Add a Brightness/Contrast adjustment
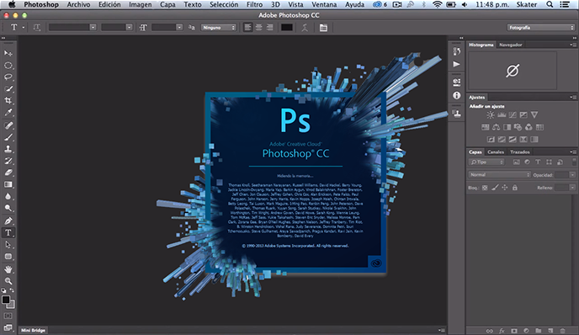 pyautogui.click(x=491, y=114)
